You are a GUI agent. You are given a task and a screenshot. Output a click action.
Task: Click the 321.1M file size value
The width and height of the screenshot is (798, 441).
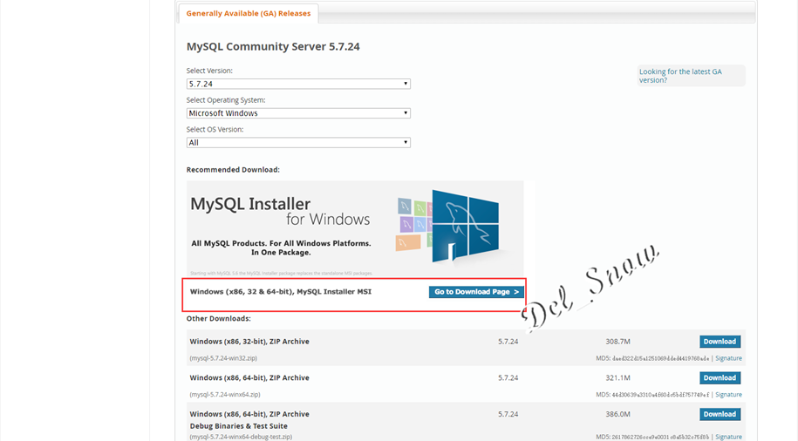coord(617,378)
